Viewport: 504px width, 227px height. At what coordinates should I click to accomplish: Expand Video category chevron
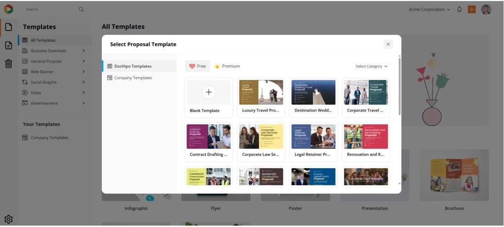pos(84,92)
